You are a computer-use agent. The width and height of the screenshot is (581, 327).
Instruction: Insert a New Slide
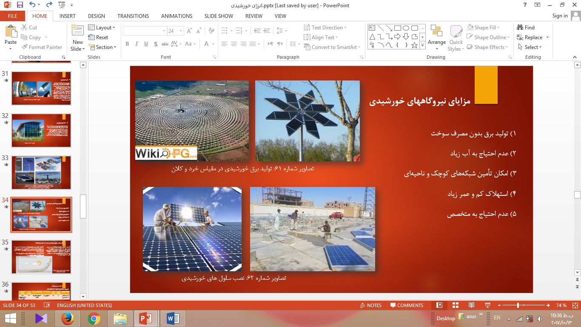[x=77, y=37]
